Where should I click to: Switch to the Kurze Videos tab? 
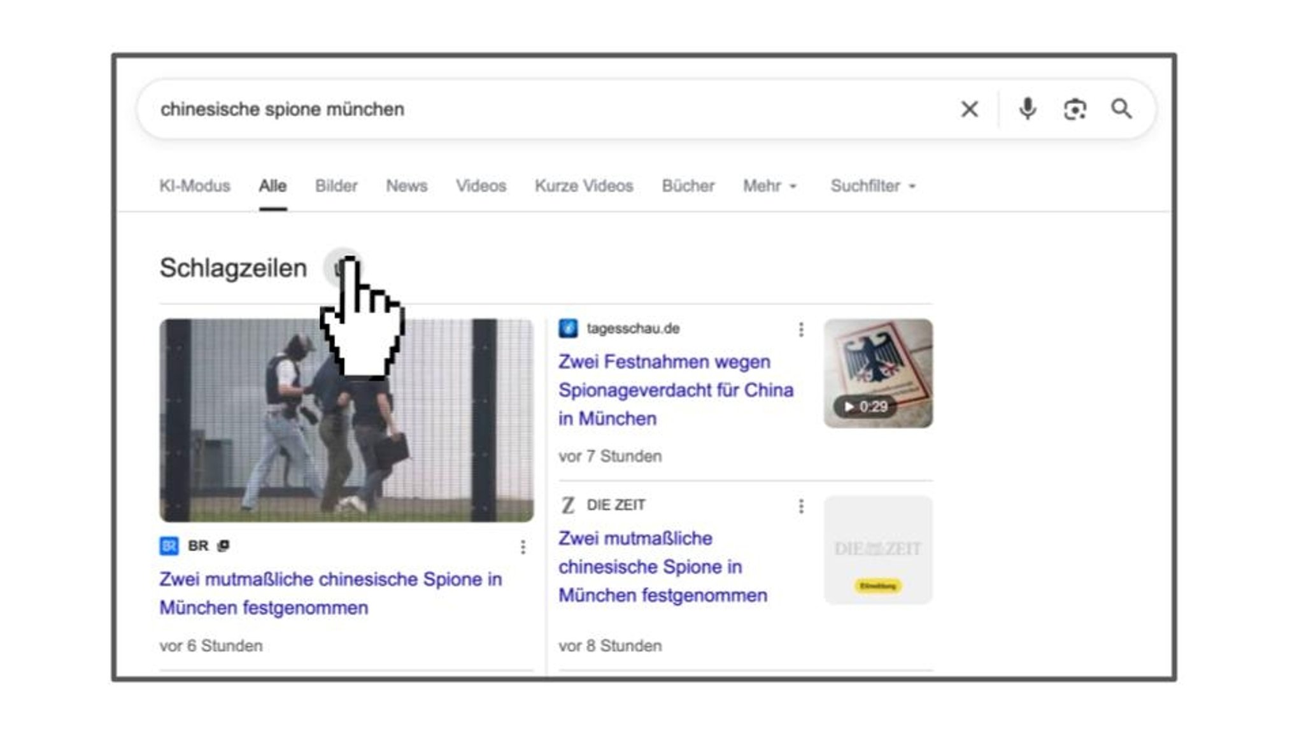pos(584,186)
